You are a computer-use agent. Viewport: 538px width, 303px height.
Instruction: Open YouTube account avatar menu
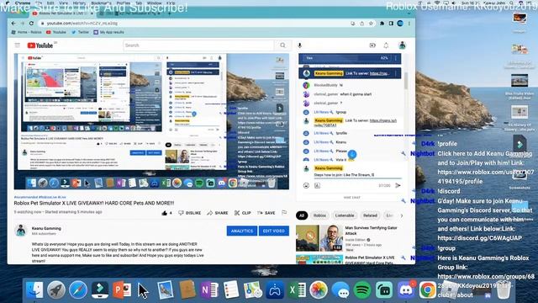(402, 45)
